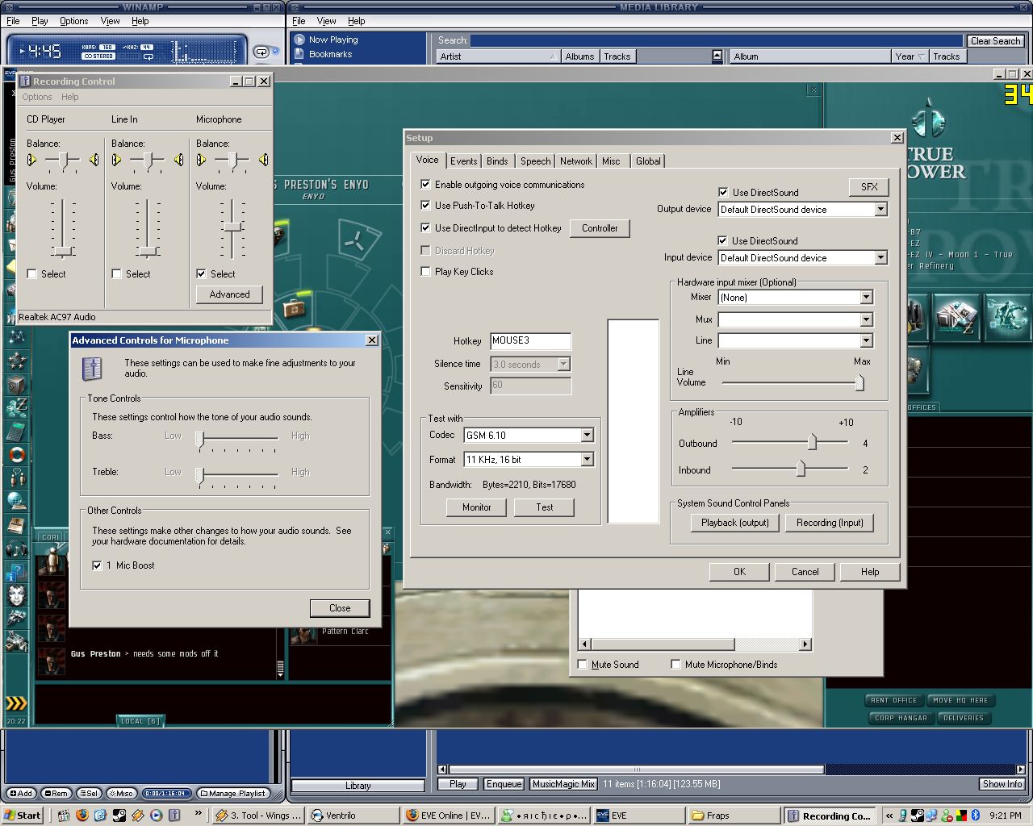Open the EVE globe browser icon

coord(16,501)
